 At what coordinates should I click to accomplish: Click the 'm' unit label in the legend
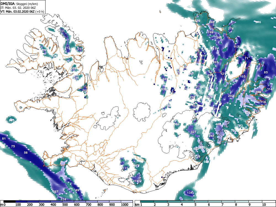pyautogui.click(x=2, y=205)
